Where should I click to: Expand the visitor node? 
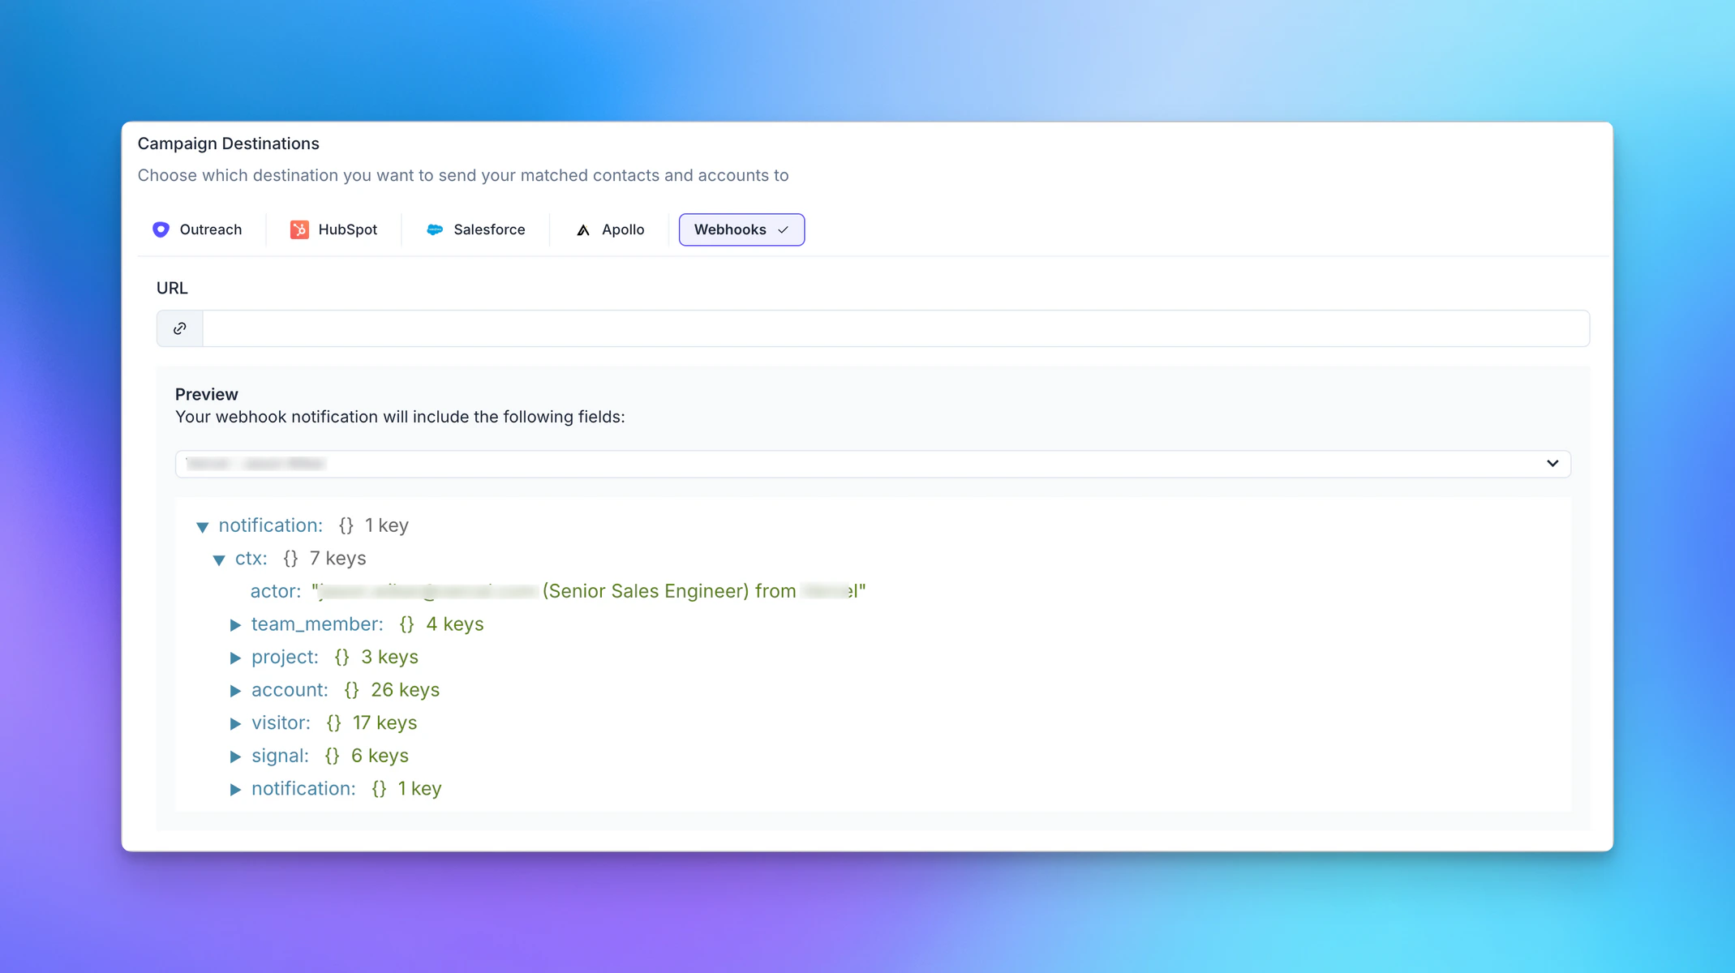click(x=235, y=724)
